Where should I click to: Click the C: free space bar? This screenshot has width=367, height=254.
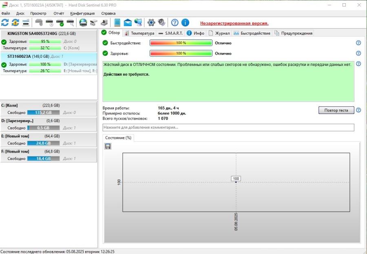tap(43, 112)
